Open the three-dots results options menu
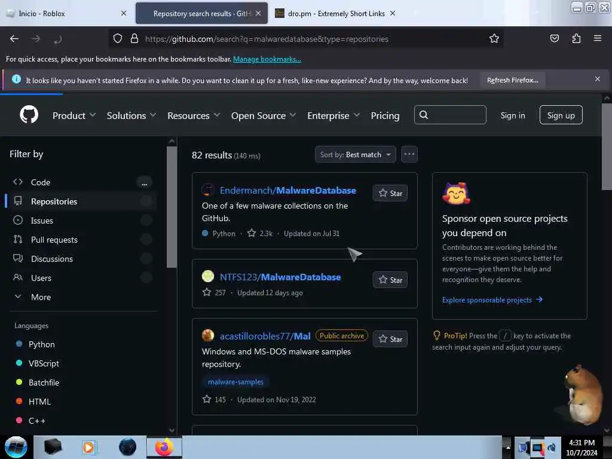This screenshot has width=612, height=459. (x=409, y=154)
